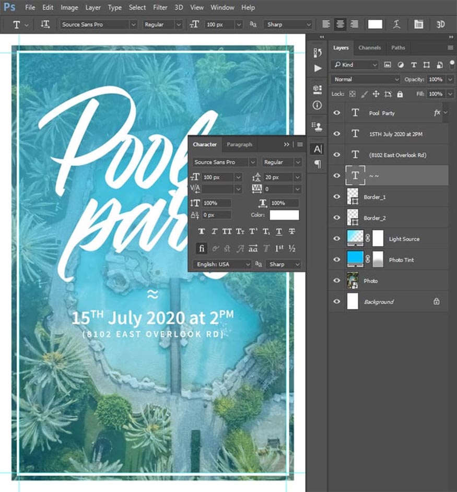Open language English: USA dropdown
The image size is (457, 492).
tap(222, 264)
